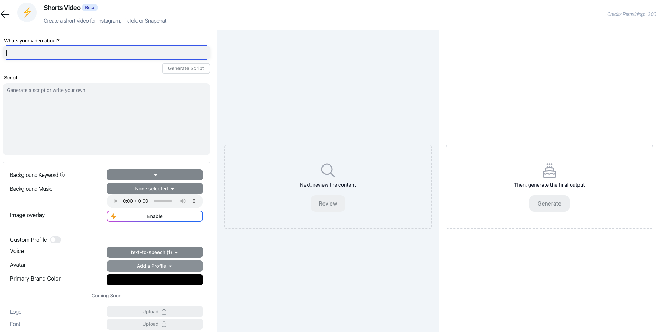This screenshot has height=332, width=656.
Task: Click the Coming Soon label
Action: pyautogui.click(x=107, y=296)
